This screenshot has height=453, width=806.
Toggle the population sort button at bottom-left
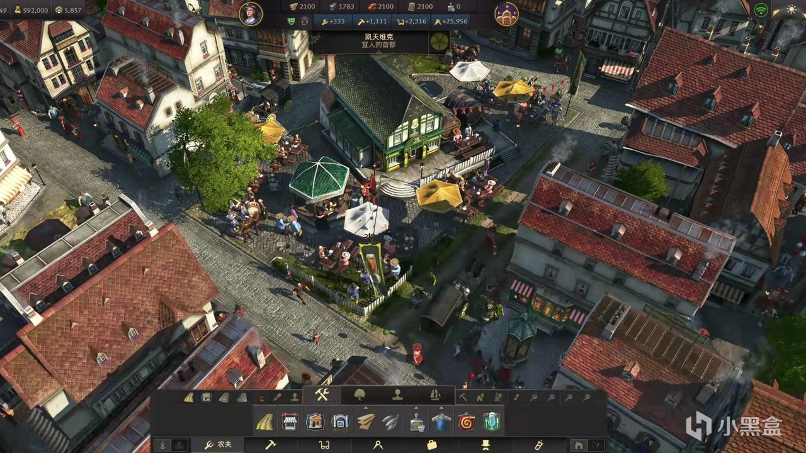(162, 445)
